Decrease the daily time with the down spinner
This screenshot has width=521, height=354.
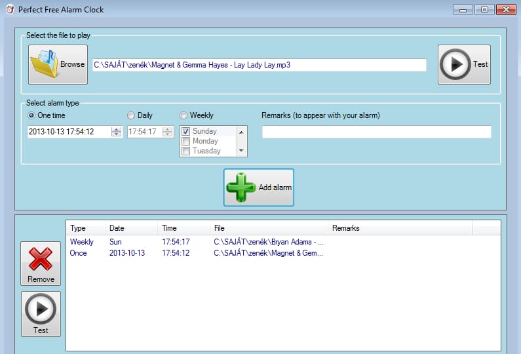(168, 134)
